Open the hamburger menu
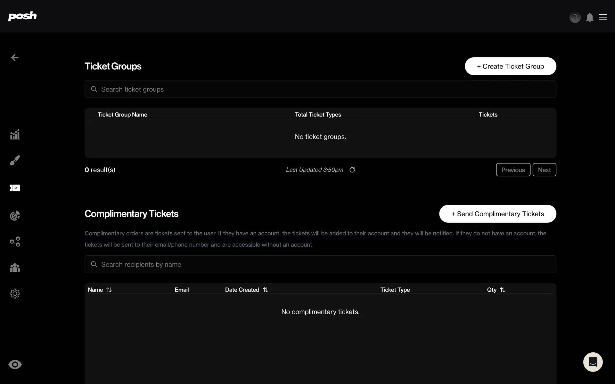Image resolution: width=615 pixels, height=384 pixels. tap(603, 17)
